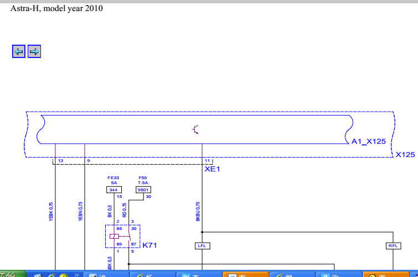The width and height of the screenshot is (418, 277).
Task: Click terminal 30 inside relay K71
Action: coord(134,229)
